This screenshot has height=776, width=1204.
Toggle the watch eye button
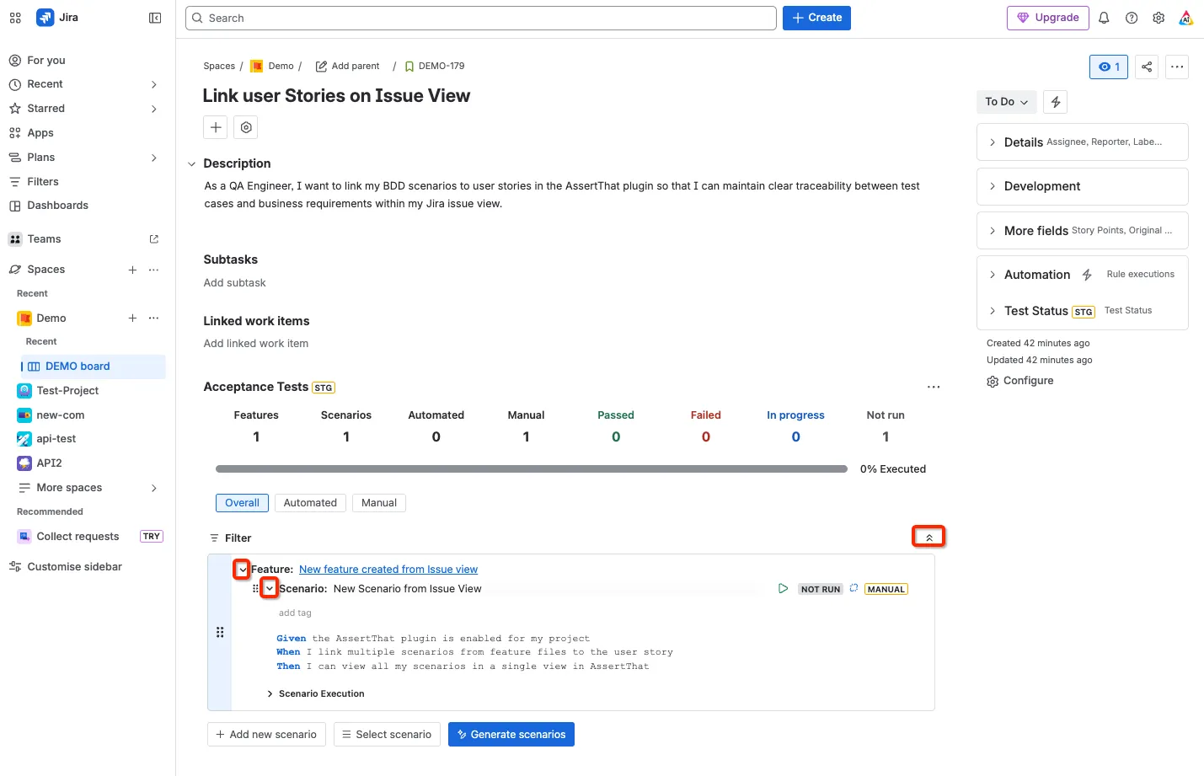point(1109,67)
